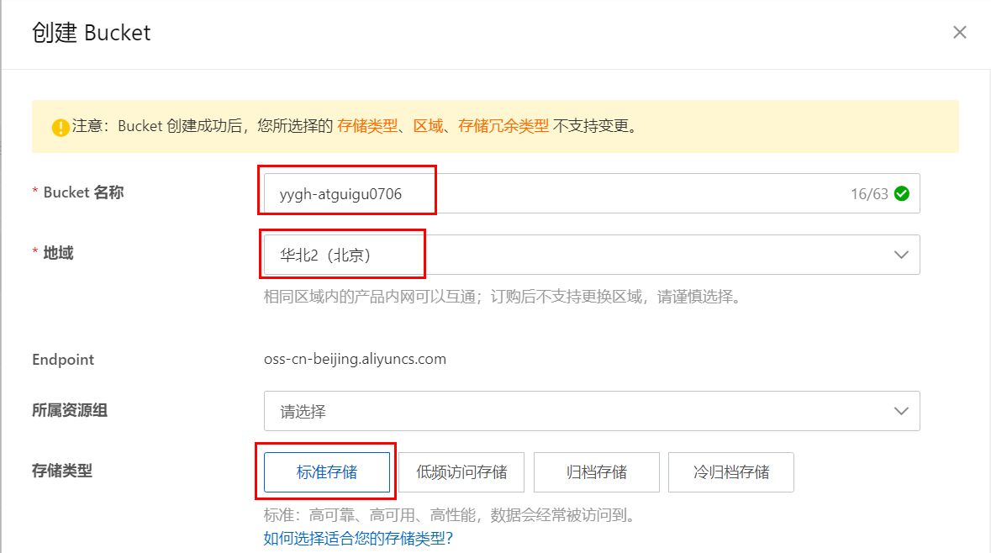Screen dimensions: 991x553
Task: Select 标准存储 storage type
Action: [x=327, y=471]
